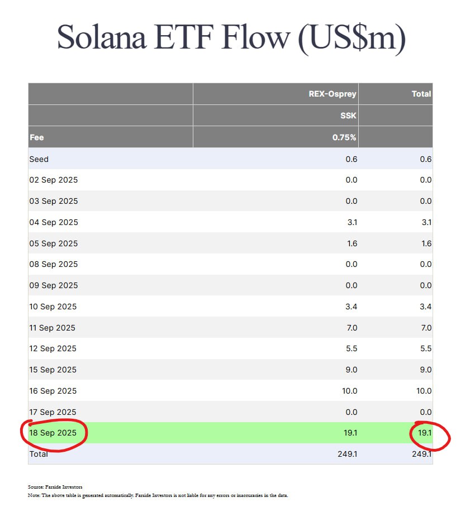
Task: Click the Fee row label
Action: click(37, 137)
